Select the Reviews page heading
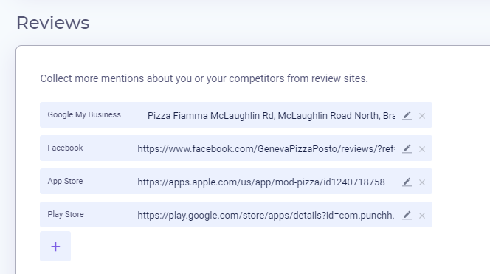 [53, 23]
